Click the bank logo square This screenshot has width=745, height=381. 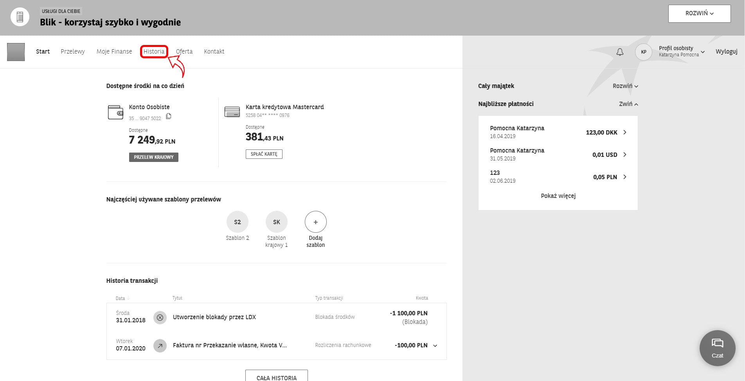click(16, 52)
